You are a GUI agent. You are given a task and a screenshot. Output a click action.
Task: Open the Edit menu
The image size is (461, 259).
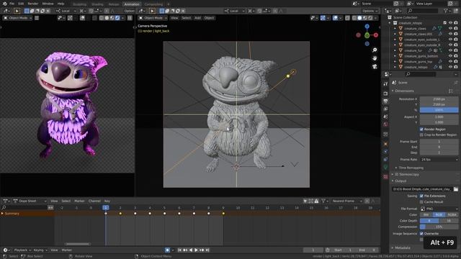tap(21, 4)
